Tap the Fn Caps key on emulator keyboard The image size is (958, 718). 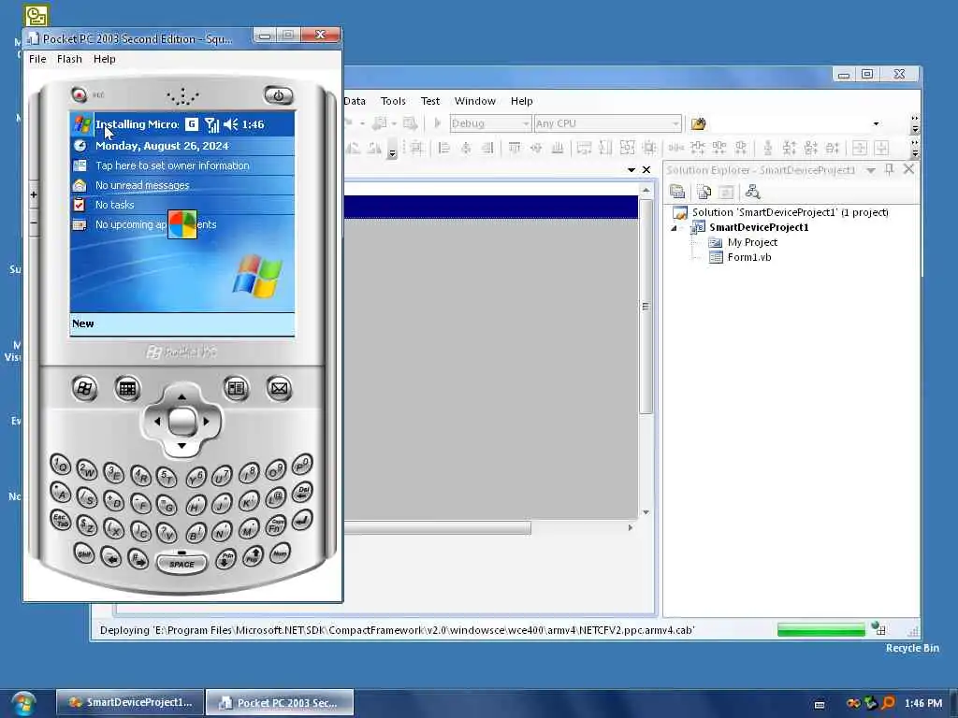[276, 526]
